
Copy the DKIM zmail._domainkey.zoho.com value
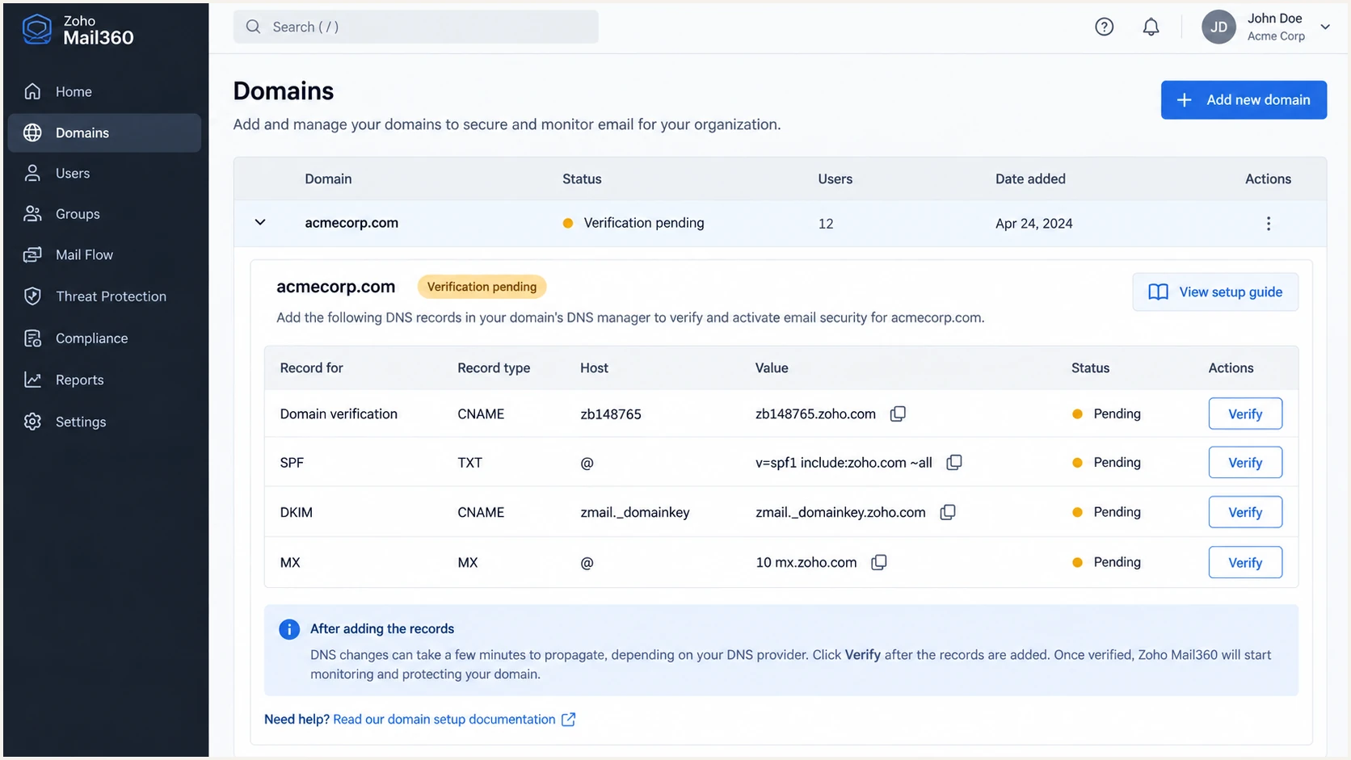[948, 512]
